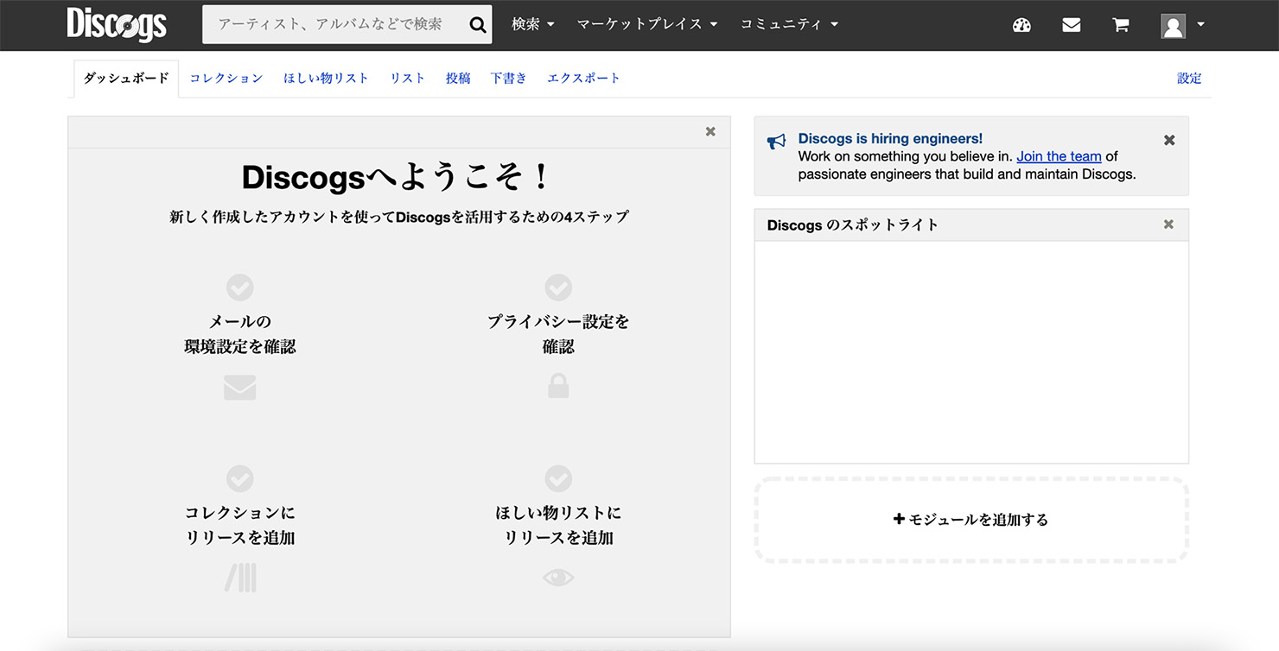Focus the アーティスト、アルバムなどで検索 search field

[335, 24]
